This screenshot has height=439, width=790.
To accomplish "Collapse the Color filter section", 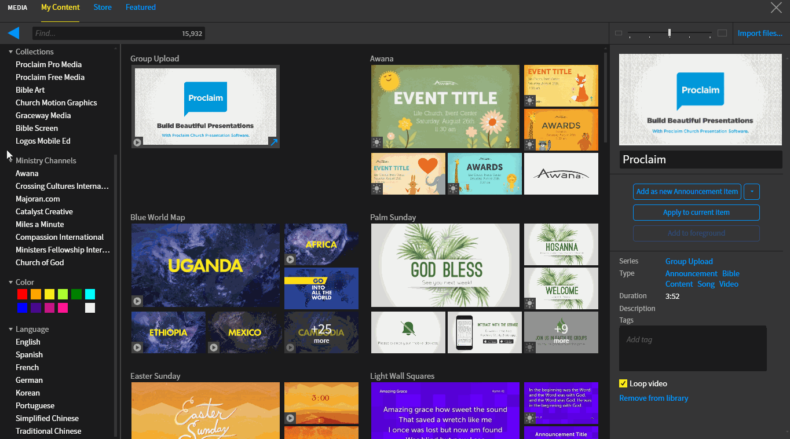I will coord(10,282).
